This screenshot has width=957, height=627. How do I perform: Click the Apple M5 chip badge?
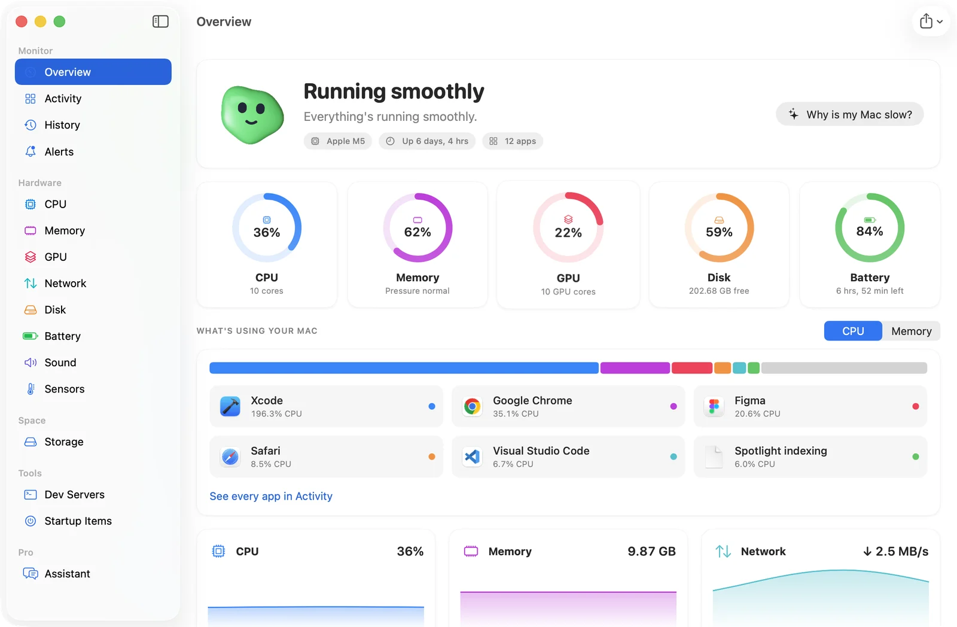click(x=338, y=141)
